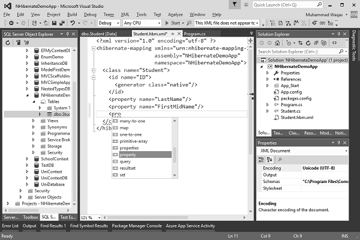
Task: Click the Save file toolbar icon
Action: [54, 23]
